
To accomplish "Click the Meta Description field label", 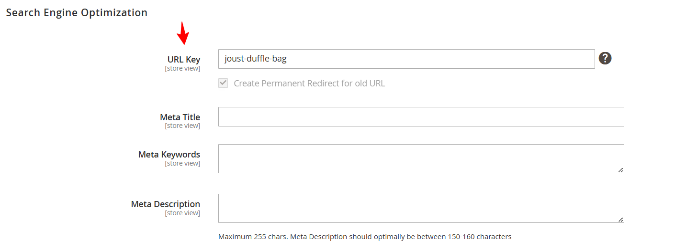I will tap(166, 204).
